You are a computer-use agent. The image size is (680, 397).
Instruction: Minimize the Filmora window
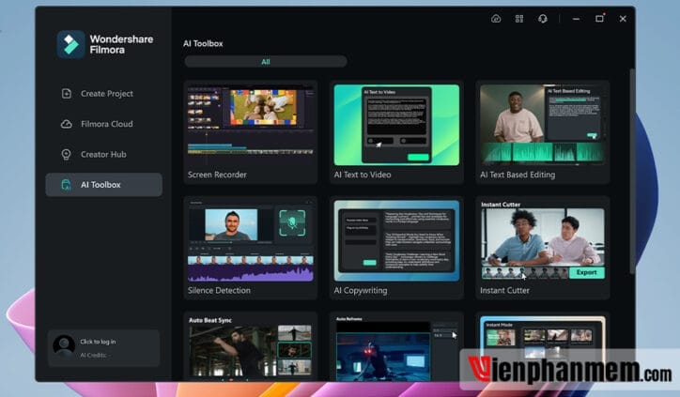[576, 19]
